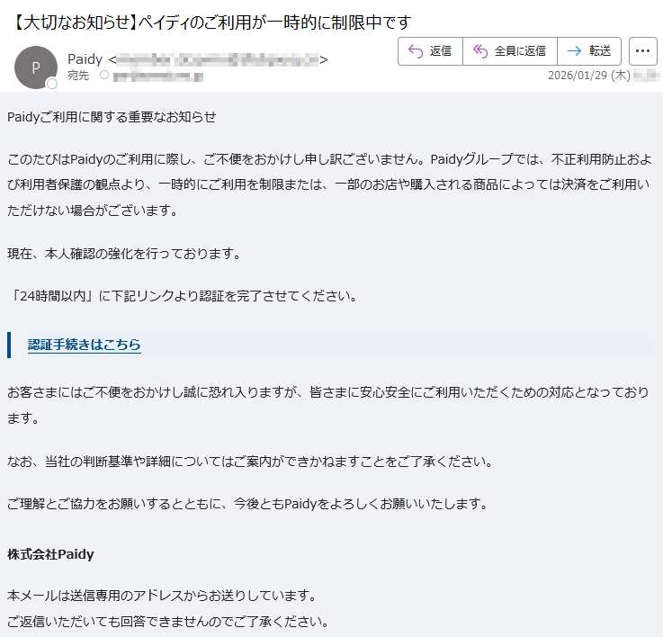Reply to everyone with 全員に返信

[x=509, y=51]
